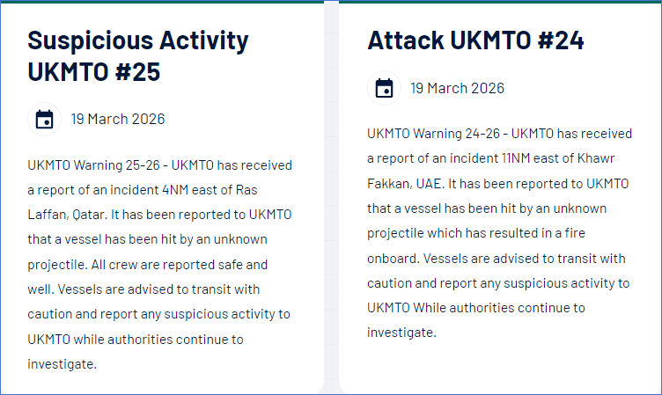Click the 'UKMTO Warning 24-26' text
662x395 pixels.
(434, 134)
